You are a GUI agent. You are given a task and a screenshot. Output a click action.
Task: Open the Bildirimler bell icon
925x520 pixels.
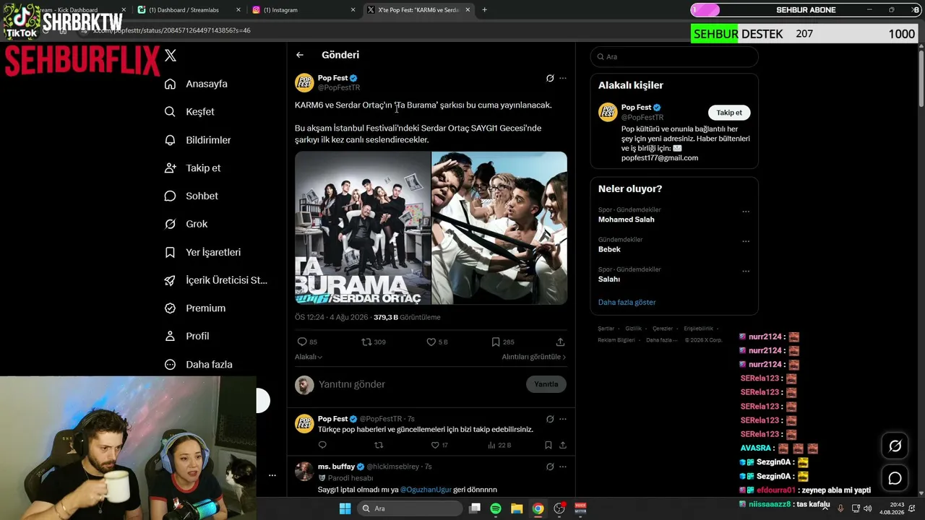tap(170, 140)
